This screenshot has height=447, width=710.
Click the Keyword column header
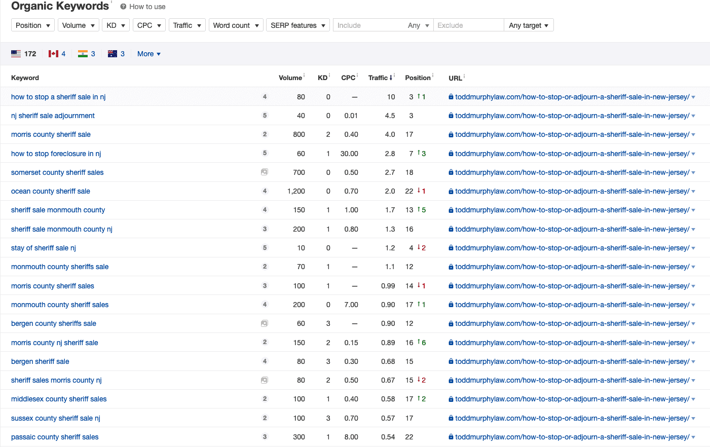(25, 78)
